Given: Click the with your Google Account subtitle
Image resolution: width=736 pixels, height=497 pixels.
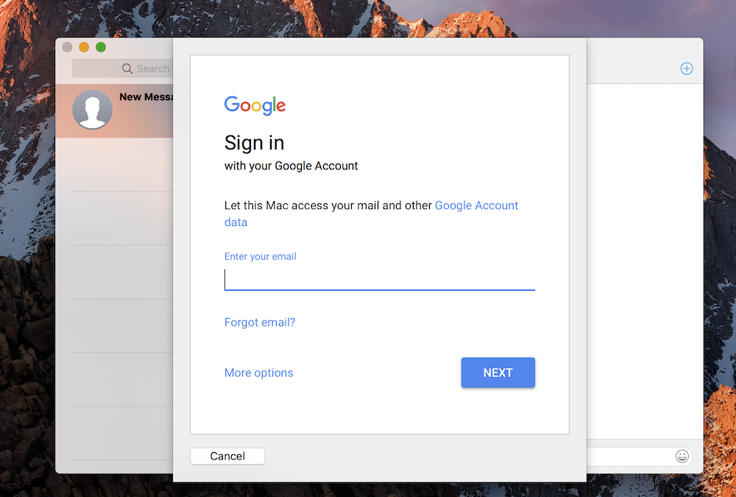Looking at the screenshot, I should pos(291,166).
